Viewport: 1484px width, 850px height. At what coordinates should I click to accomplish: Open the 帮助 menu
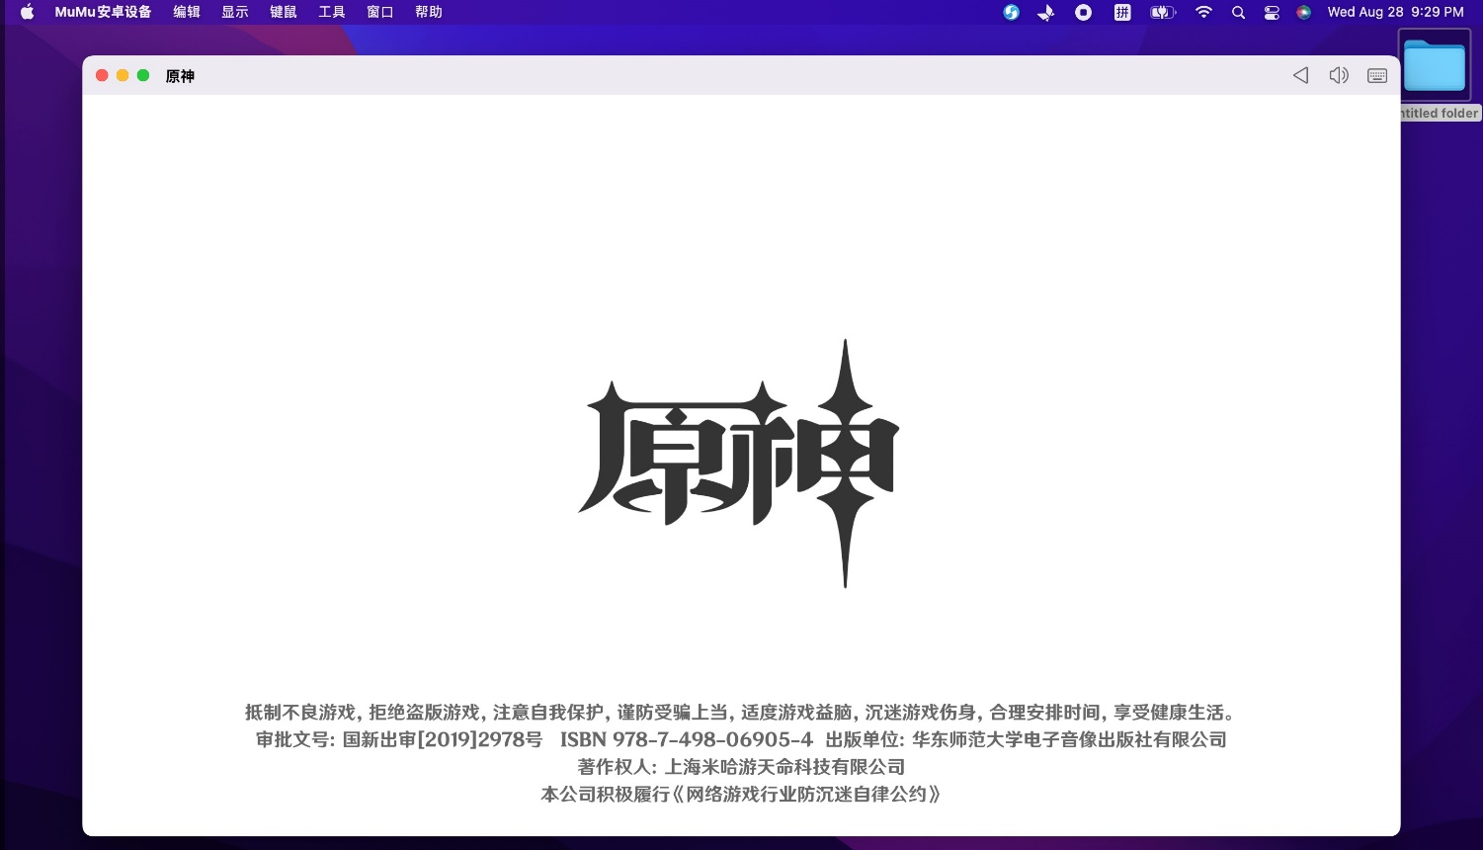tap(429, 12)
